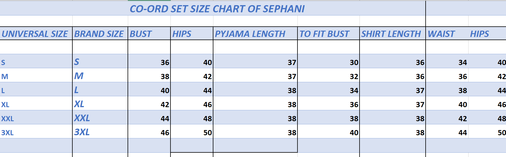Select the universal size XXL cell
Viewport: 506px width, 157px height.
pyautogui.click(x=8, y=119)
